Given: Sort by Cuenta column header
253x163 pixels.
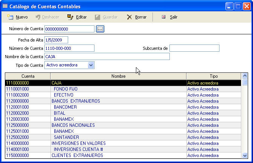Looking at the screenshot, I should coord(28,76).
